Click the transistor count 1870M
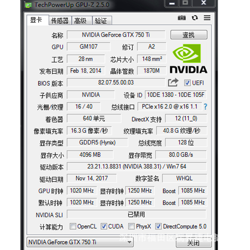 point(152,71)
